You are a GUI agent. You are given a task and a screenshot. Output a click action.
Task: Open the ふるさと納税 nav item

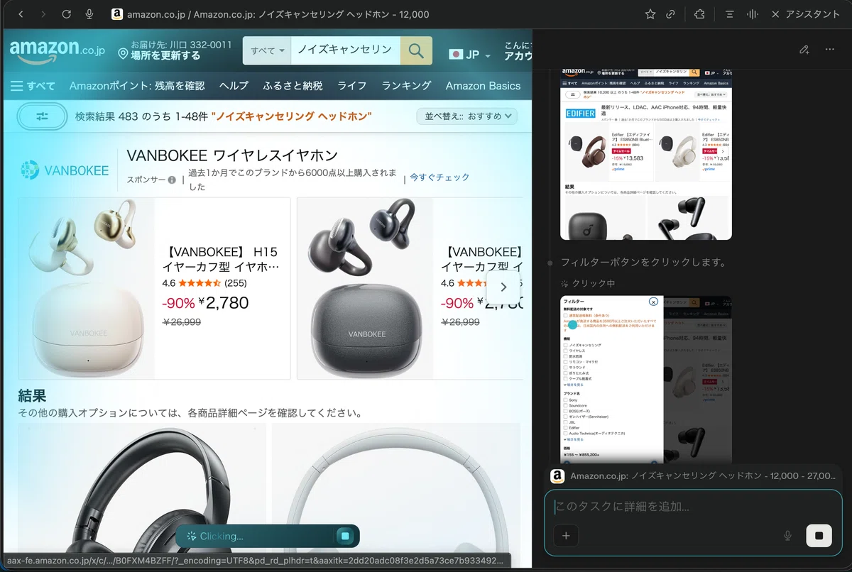tap(293, 86)
